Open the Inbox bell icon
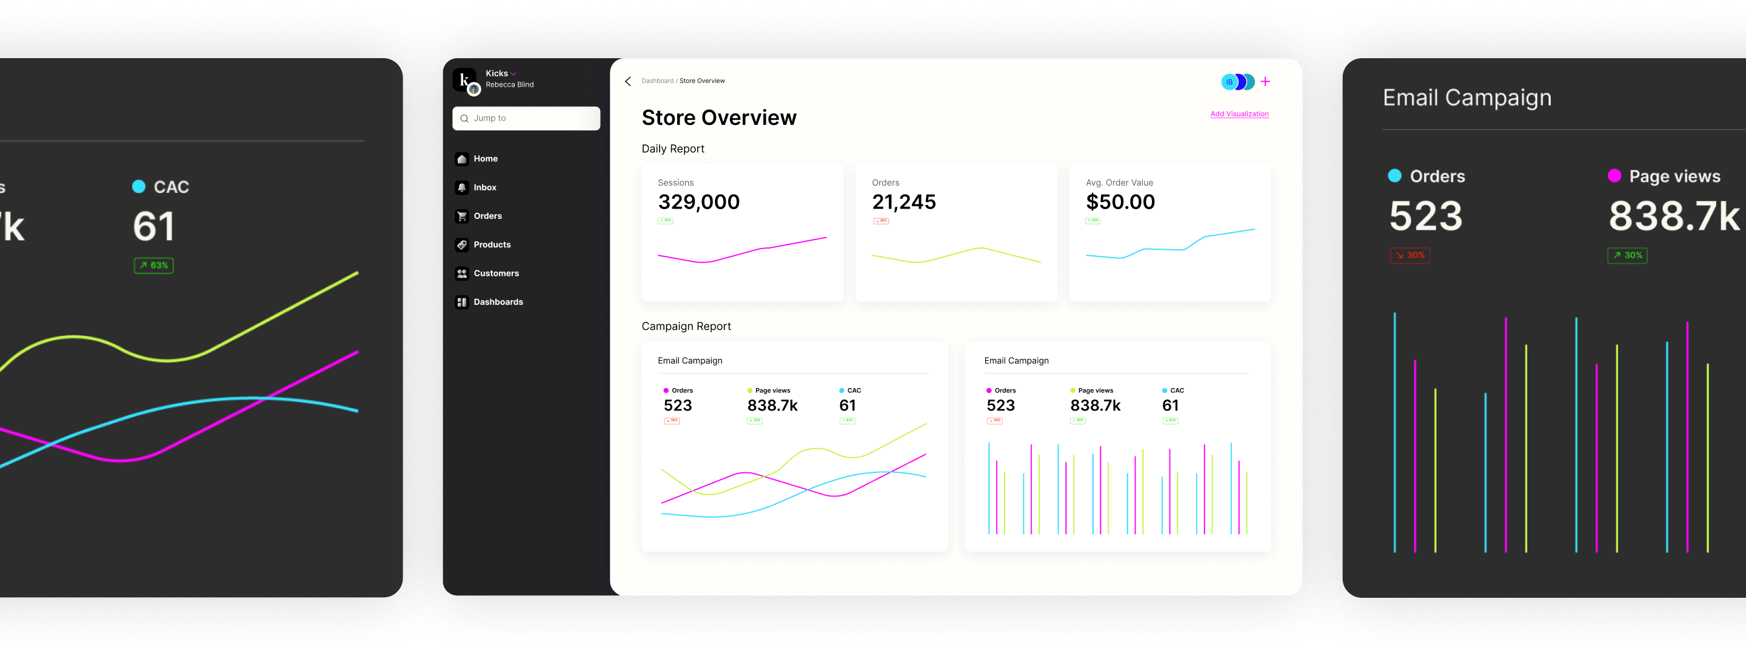 coord(461,188)
